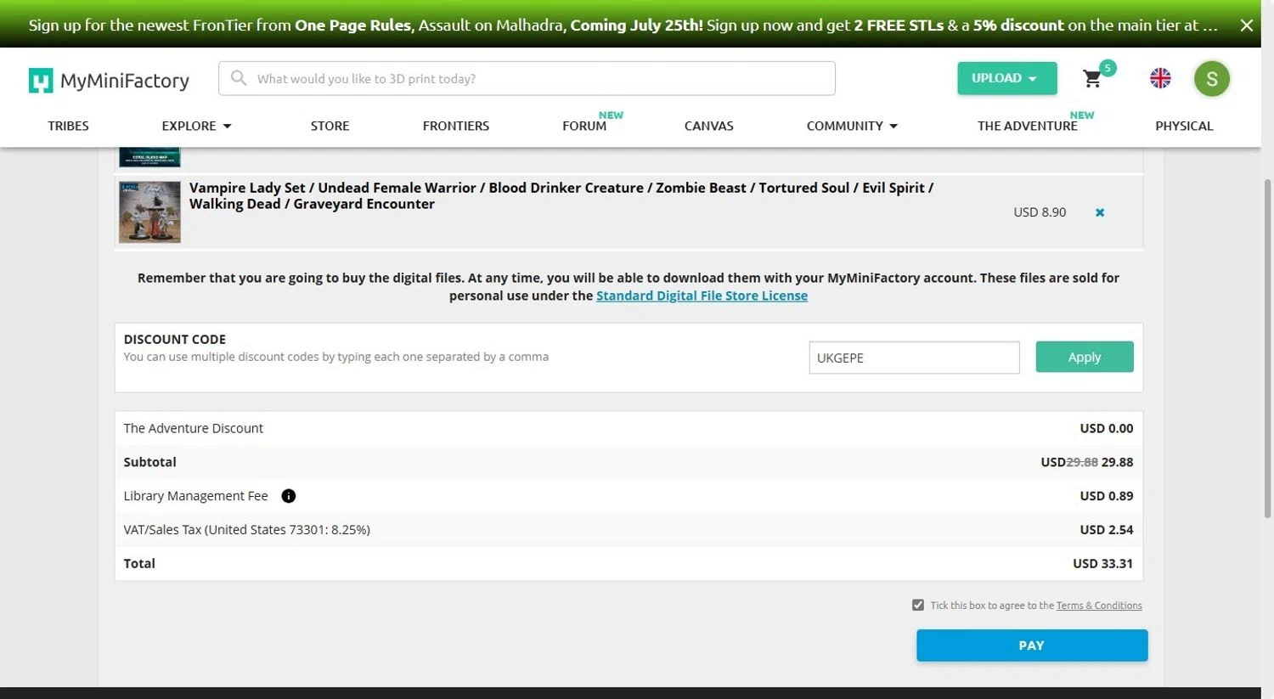Open the FRONTIERS menu item
Viewport: 1274px width, 699px height.
click(456, 126)
